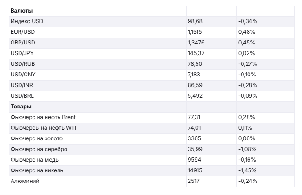Click the Brent futures change 0,28%
This screenshot has width=302, height=195.
246,117
